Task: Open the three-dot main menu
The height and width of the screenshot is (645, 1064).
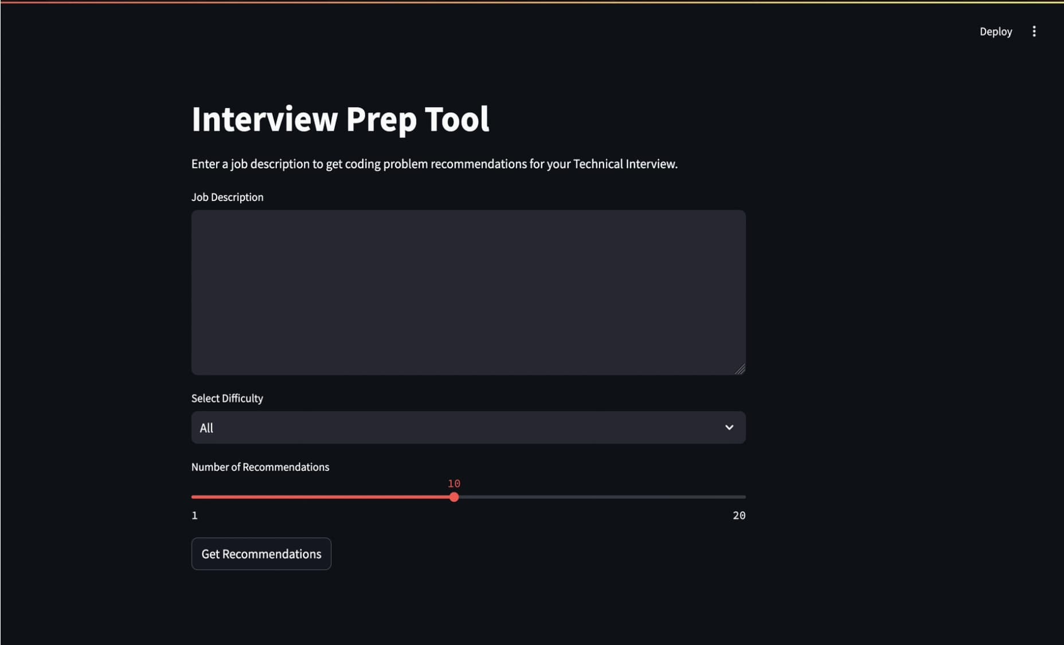Action: [1034, 32]
